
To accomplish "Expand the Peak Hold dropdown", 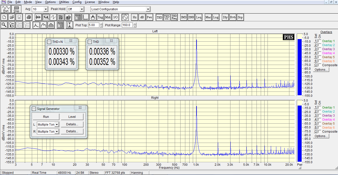I will coord(81,9).
